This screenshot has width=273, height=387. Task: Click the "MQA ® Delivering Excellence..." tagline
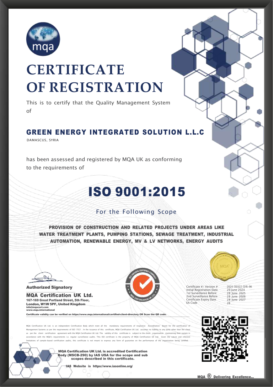pyautogui.click(x=225, y=377)
